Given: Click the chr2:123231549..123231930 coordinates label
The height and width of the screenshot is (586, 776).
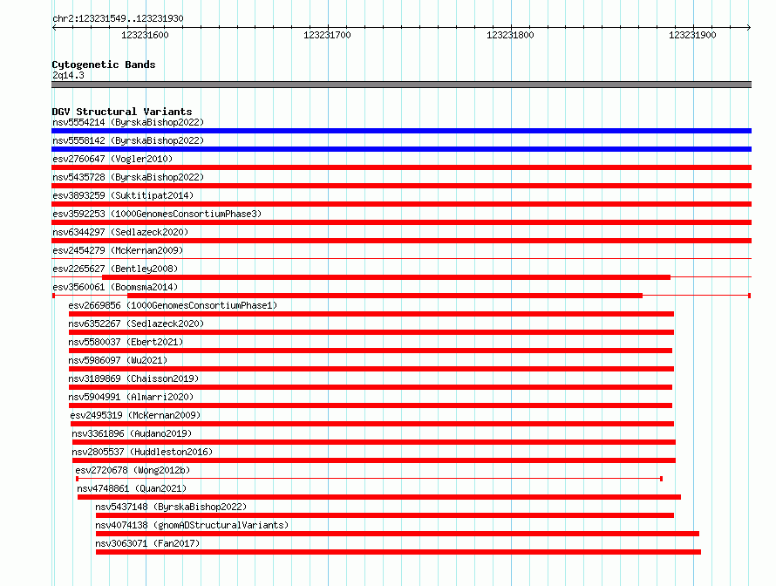Looking at the screenshot, I should (118, 19).
